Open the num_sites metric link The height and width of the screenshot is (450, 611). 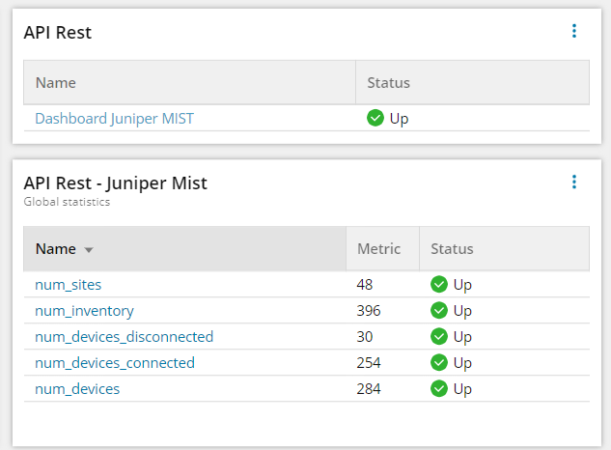69,285
